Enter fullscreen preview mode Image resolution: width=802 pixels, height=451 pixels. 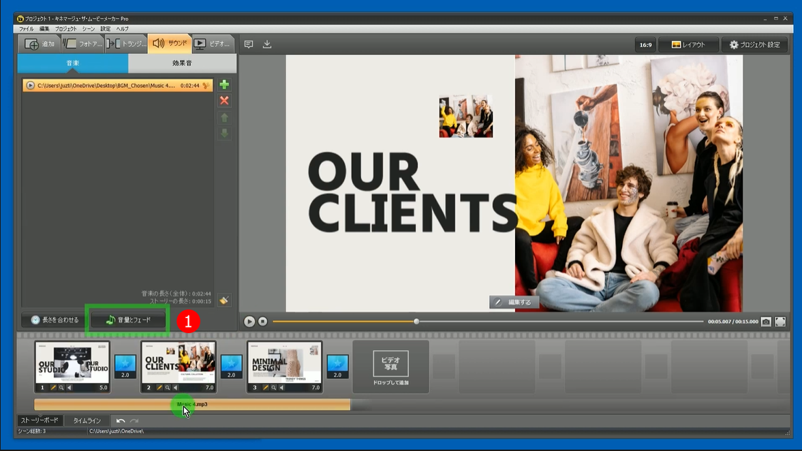[x=780, y=322]
